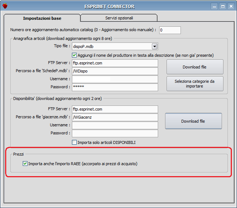Screen dimensions: 237x208
Task: Click the Disponibilita' Username field
Action: coord(115,125)
